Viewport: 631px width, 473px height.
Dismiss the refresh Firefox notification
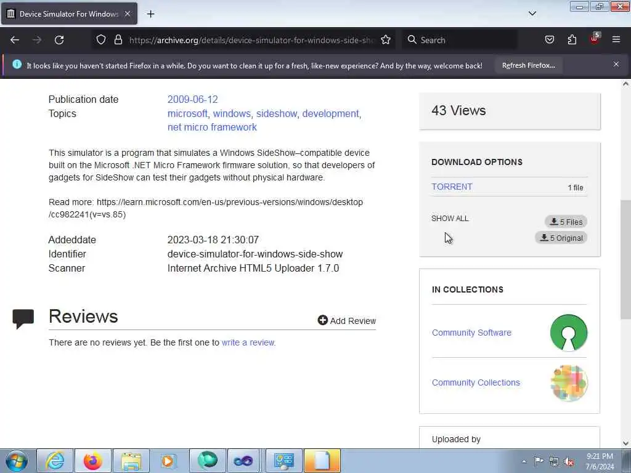(x=616, y=64)
